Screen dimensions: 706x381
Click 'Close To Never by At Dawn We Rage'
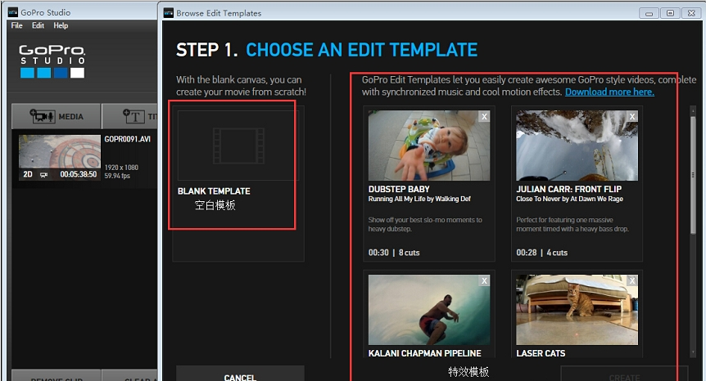[569, 199]
